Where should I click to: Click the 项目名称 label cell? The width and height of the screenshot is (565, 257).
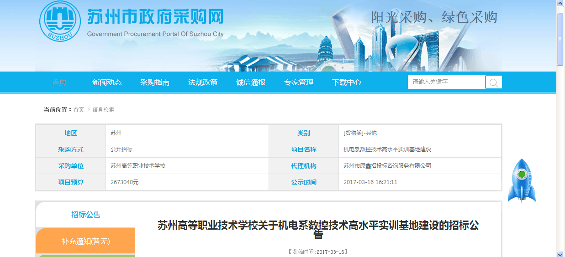pos(304,149)
